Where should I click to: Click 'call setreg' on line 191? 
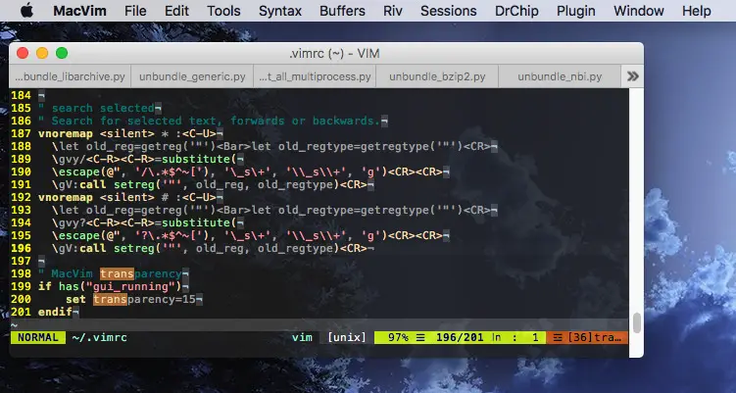point(117,184)
